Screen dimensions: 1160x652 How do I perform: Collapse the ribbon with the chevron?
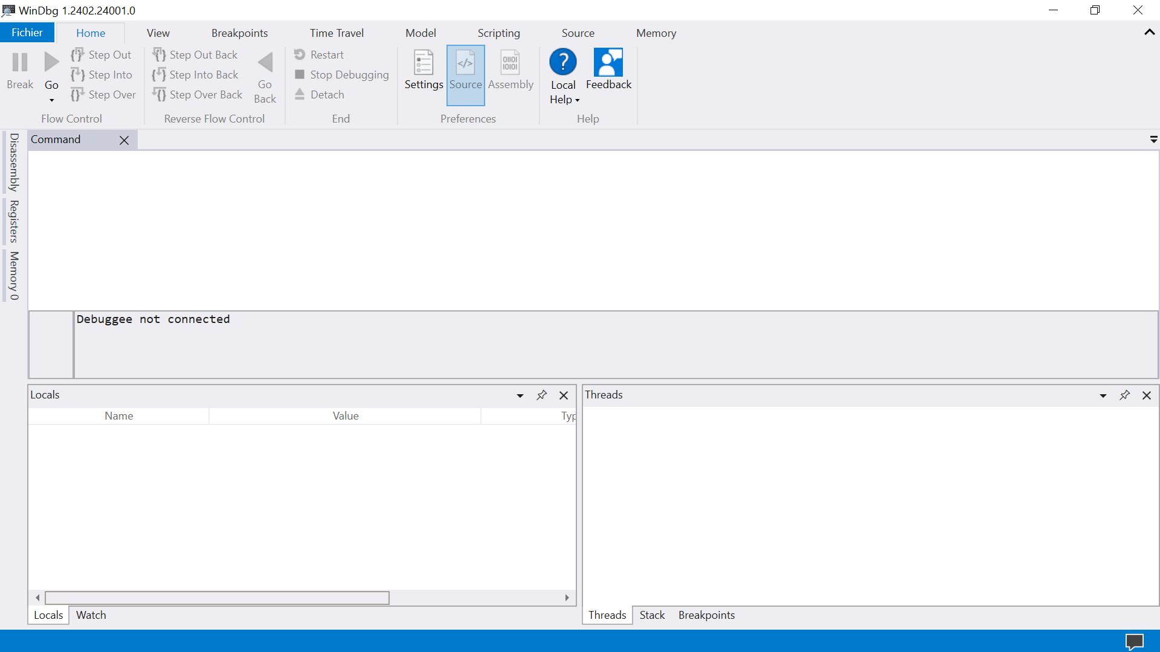[x=1149, y=33]
